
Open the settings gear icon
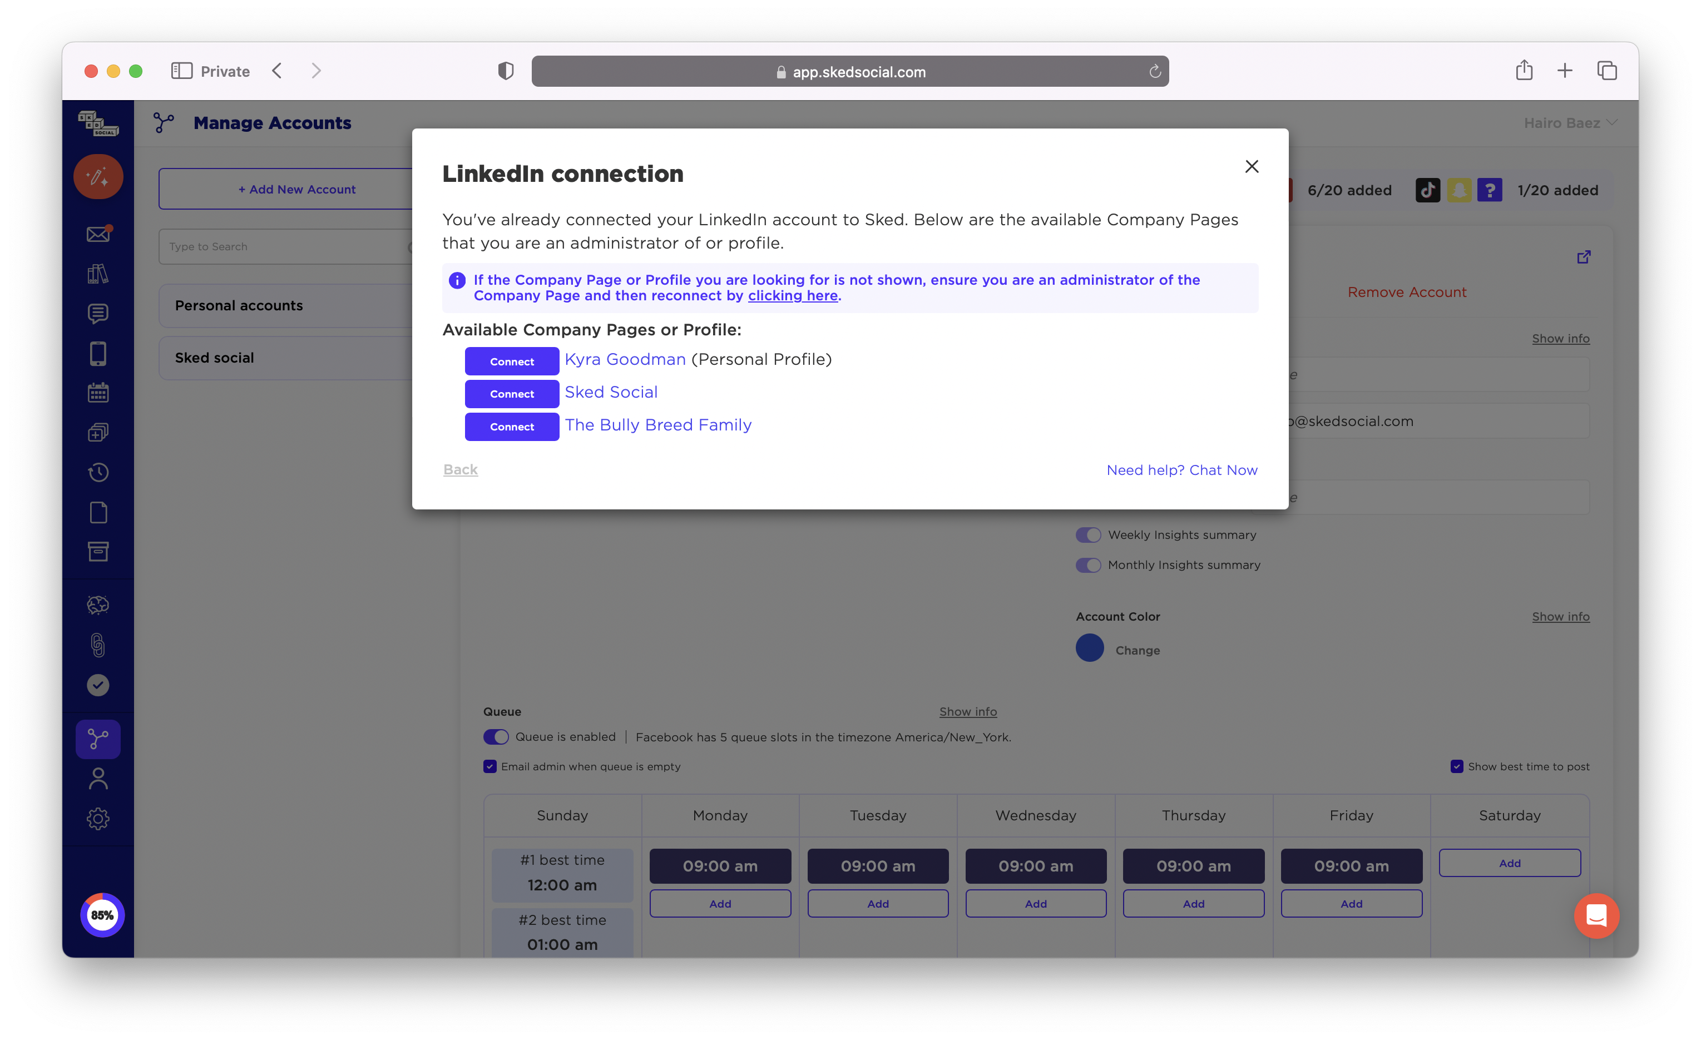pyautogui.click(x=98, y=819)
